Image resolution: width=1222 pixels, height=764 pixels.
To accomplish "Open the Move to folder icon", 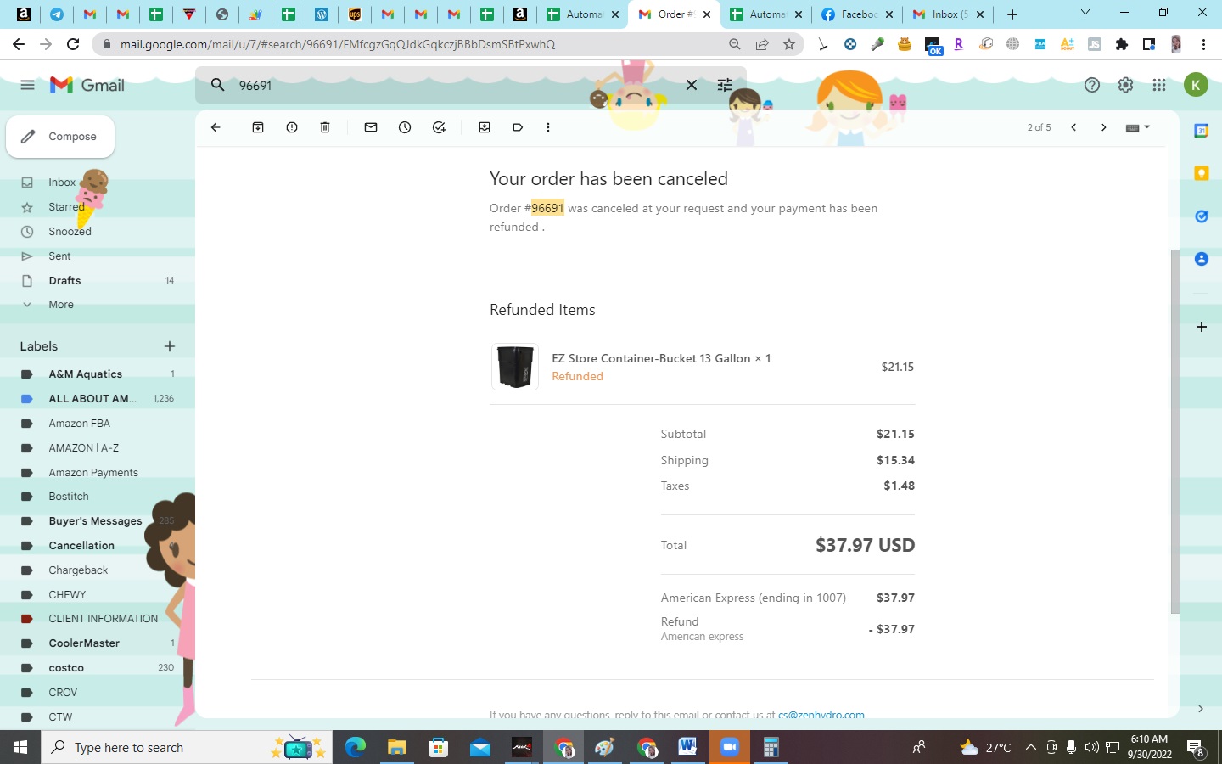I will [x=485, y=127].
